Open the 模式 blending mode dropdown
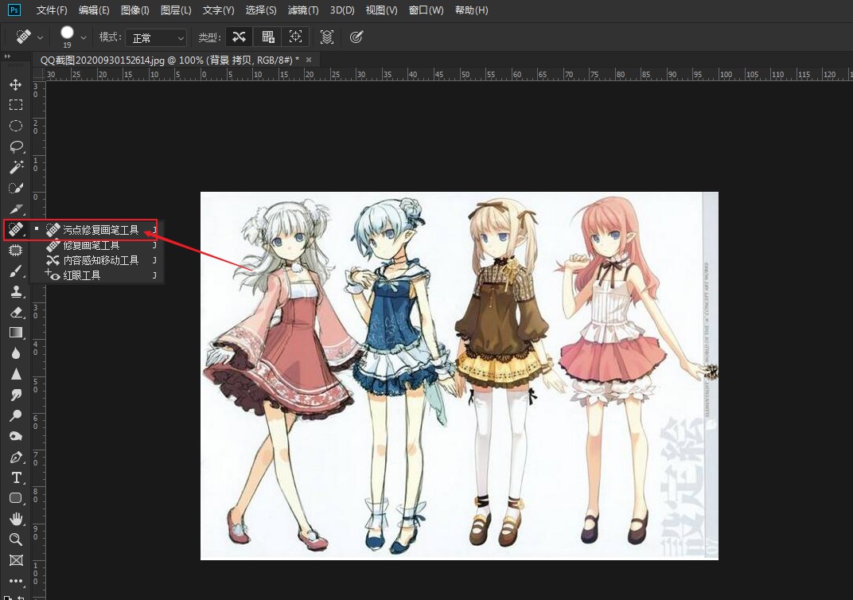853x600 pixels. click(x=156, y=37)
